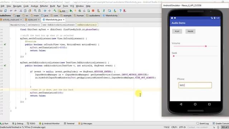Navigate Forward with the grey arrow icon
Viewport: 229px width, 129px height.
coord(49,11)
